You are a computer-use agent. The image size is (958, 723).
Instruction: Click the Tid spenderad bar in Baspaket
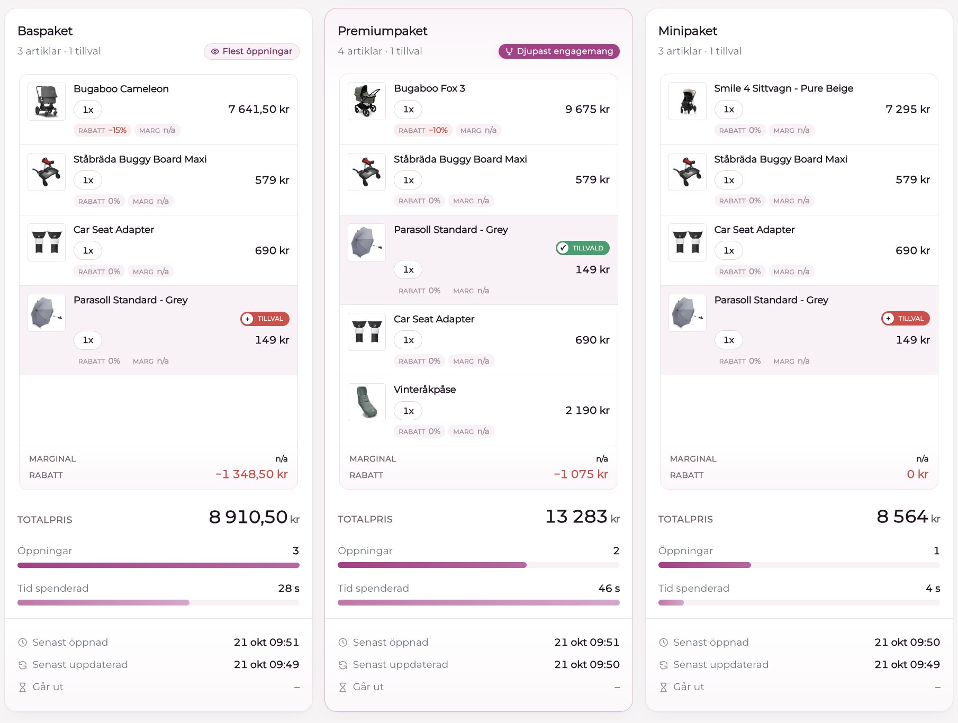pyautogui.click(x=158, y=603)
